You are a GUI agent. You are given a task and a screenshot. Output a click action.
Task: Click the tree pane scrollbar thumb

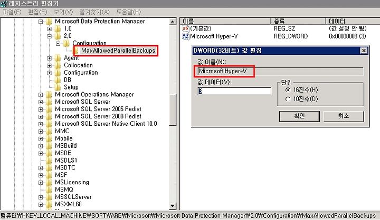pyautogui.click(x=173, y=110)
